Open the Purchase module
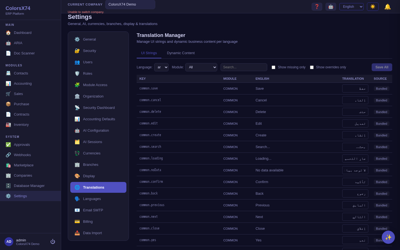 (31, 104)
